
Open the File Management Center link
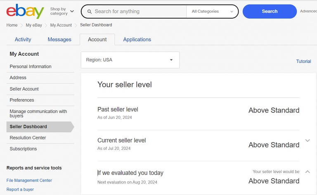(29, 181)
